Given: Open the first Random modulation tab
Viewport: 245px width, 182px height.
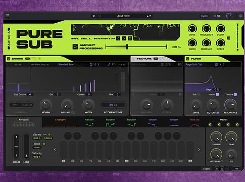Looking at the screenshot, I should (153, 122).
